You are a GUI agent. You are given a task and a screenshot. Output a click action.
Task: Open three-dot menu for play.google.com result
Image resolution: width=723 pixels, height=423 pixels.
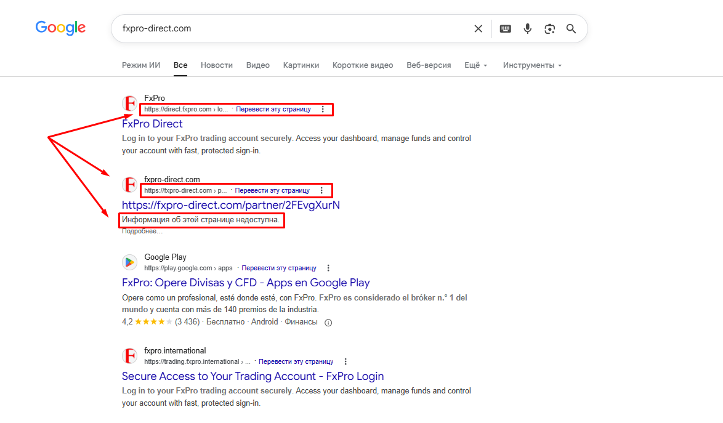coord(328,268)
